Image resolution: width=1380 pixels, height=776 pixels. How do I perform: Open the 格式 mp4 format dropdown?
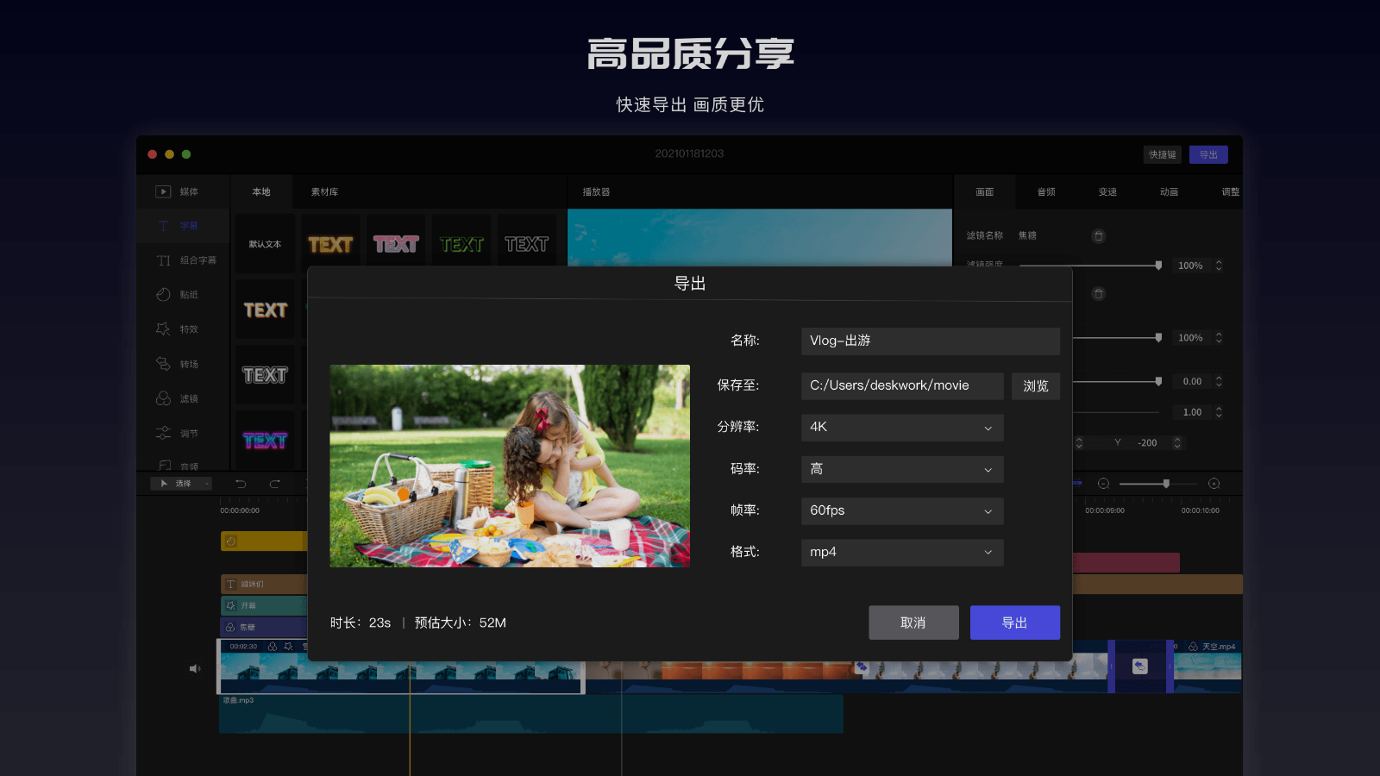[x=901, y=552]
